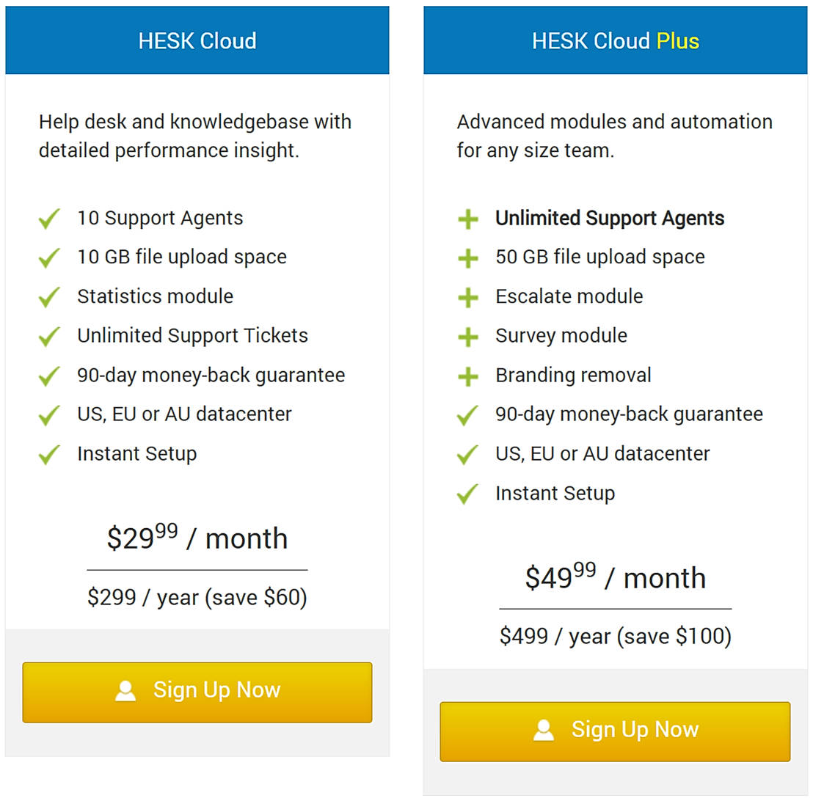This screenshot has width=813, height=801.
Task: Click the plus icon beside Survey module
Action: (x=467, y=337)
